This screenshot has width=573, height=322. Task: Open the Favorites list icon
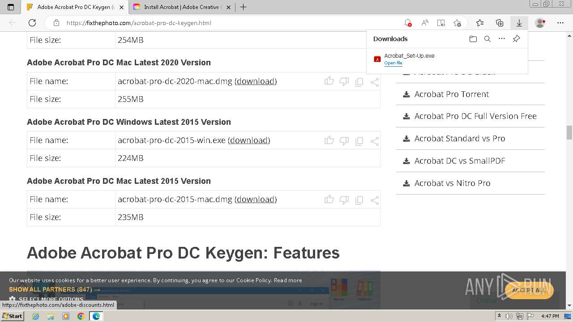[x=480, y=23]
